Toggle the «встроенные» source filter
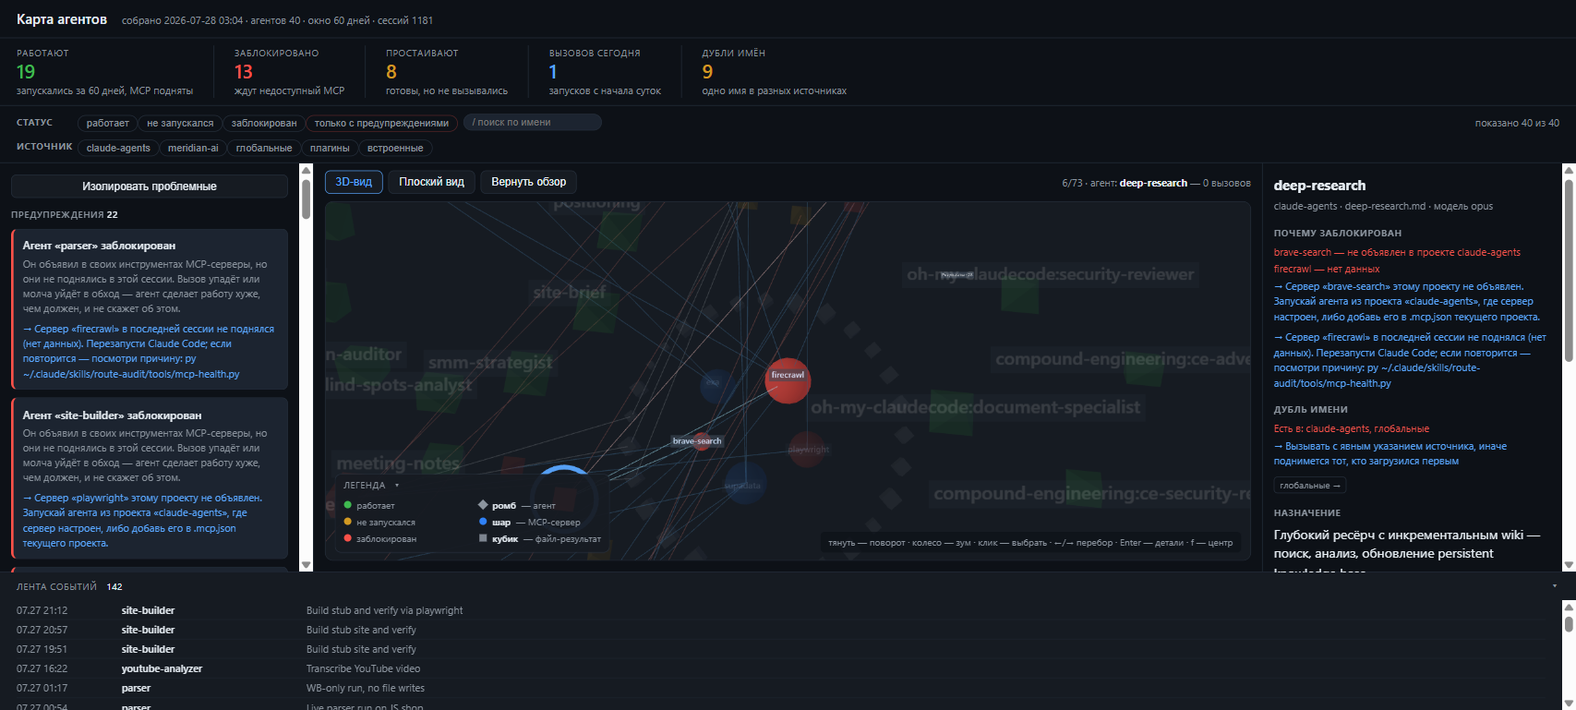Viewport: 1576px width, 710px height. (395, 148)
